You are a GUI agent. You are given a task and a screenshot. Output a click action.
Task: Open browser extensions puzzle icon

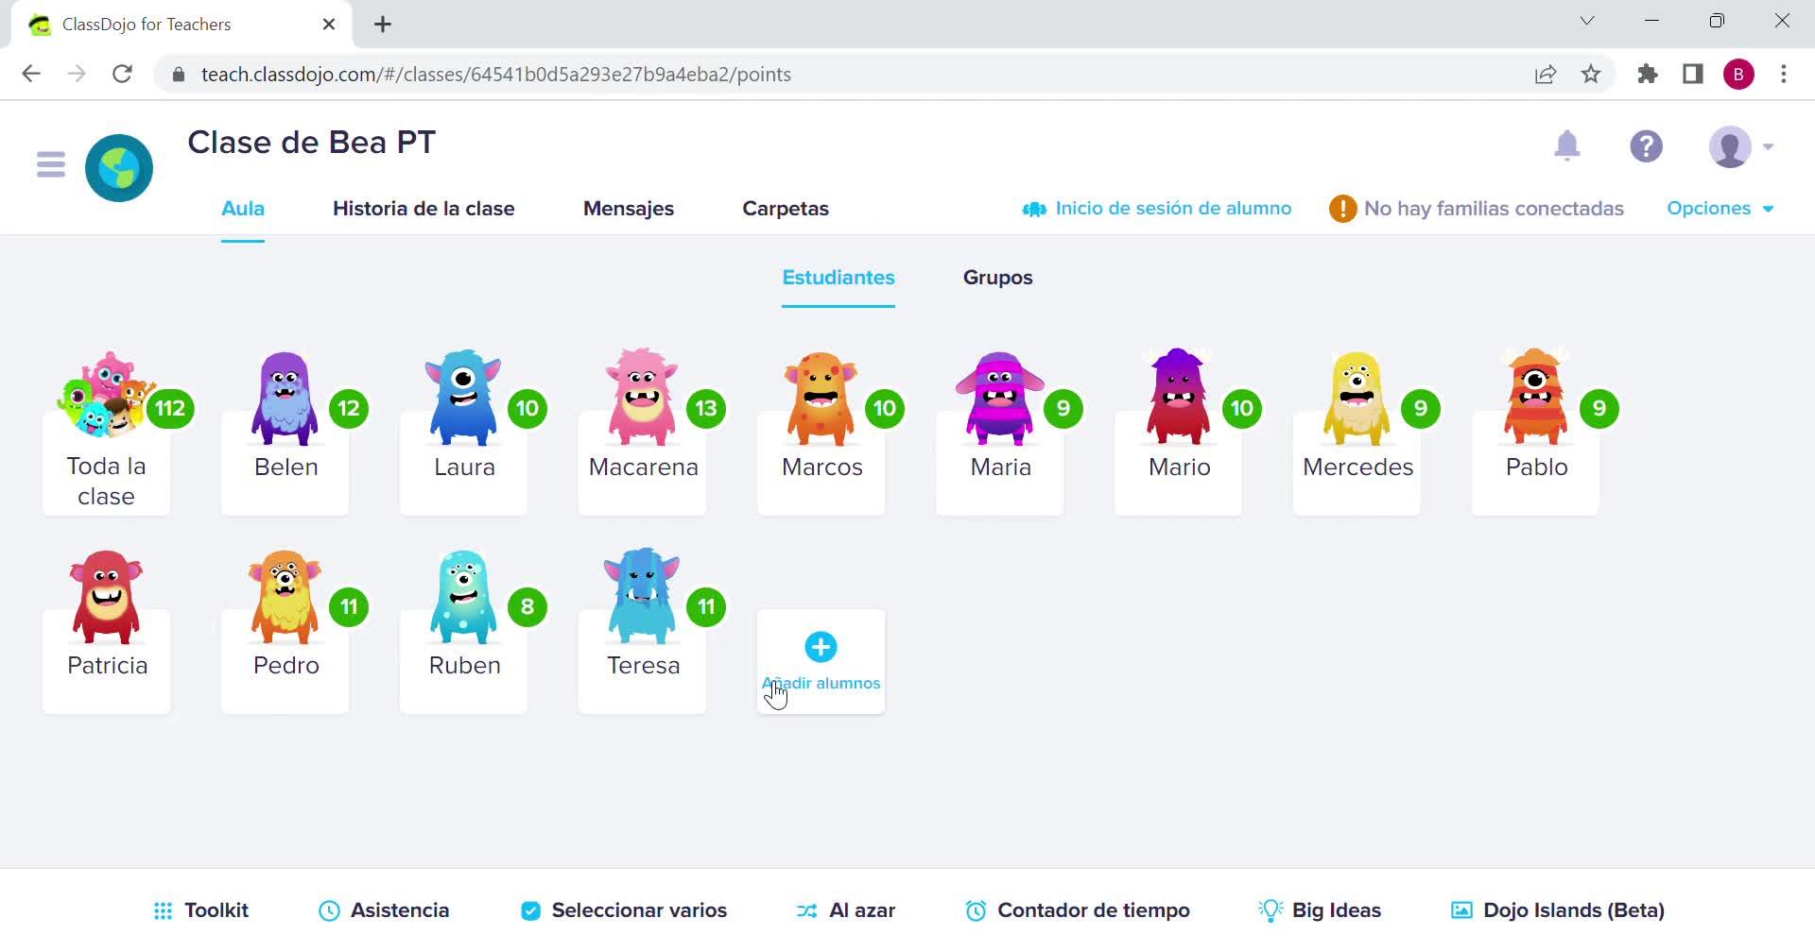[1648, 74]
